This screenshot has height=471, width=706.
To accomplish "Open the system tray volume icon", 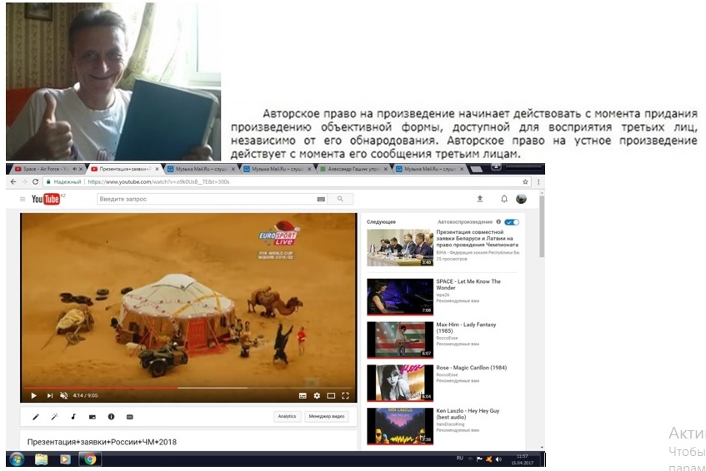I will pos(498,459).
